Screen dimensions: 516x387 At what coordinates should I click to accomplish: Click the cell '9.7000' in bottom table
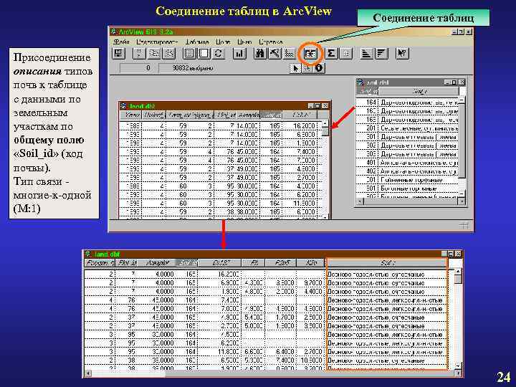pyautogui.click(x=311, y=282)
